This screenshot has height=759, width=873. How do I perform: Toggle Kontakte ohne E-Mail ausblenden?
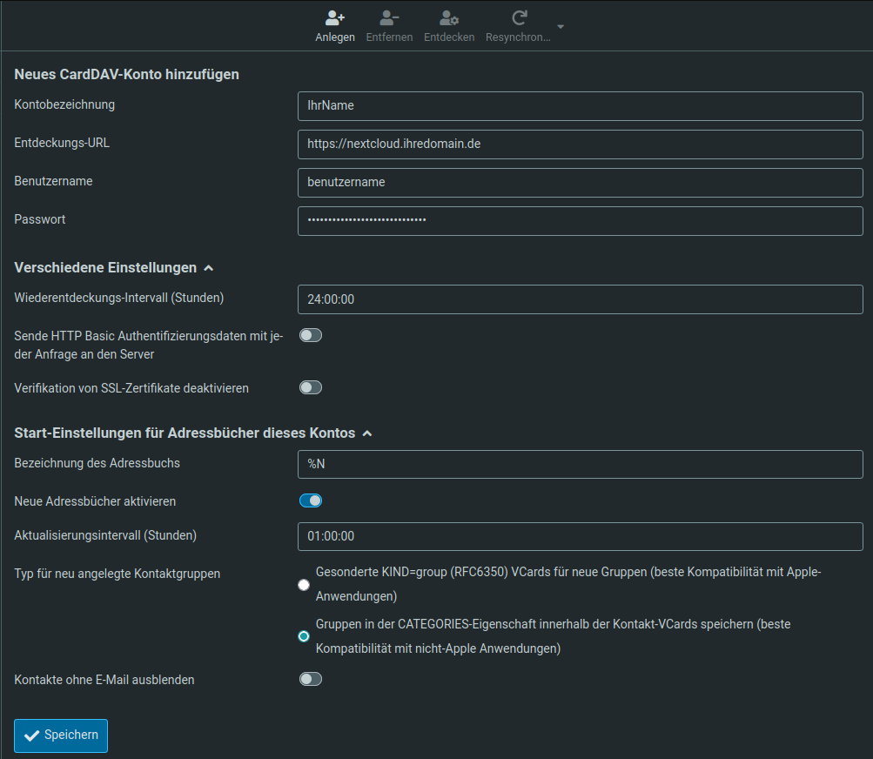311,679
